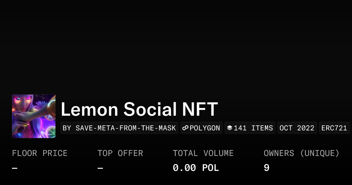
Task: Click the unique owners count 9
Action: 266,168
